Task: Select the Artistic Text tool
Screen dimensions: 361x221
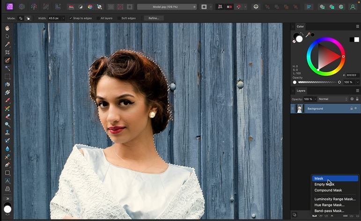Action: pyautogui.click(x=7, y=181)
